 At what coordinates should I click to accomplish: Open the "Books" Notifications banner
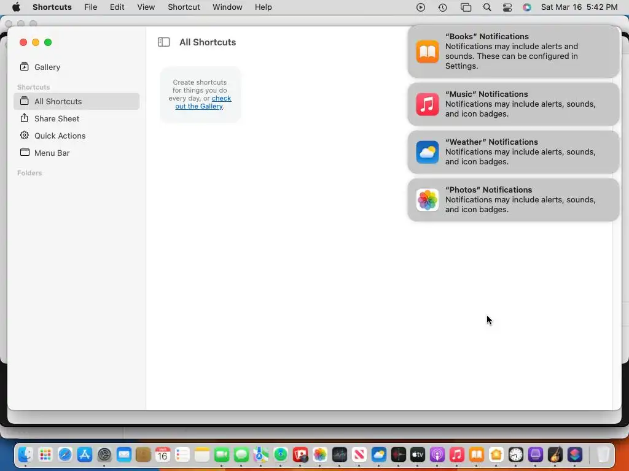pyautogui.click(x=514, y=52)
